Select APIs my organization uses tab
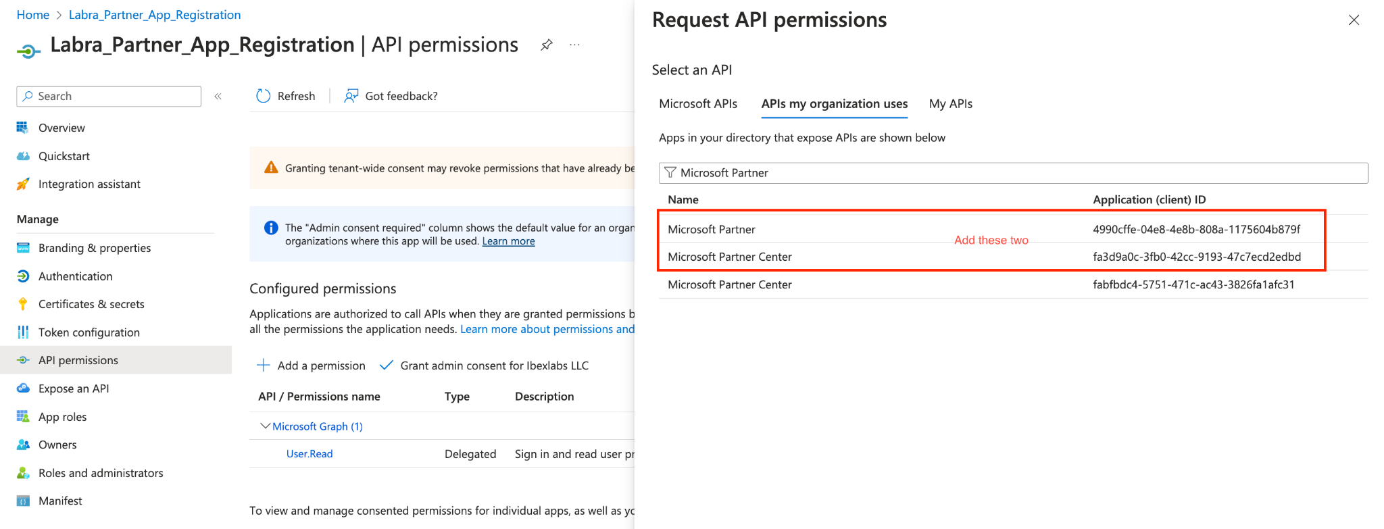1384x529 pixels. (x=834, y=103)
